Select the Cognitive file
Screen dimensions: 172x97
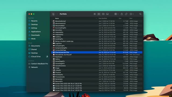click(97, 43)
